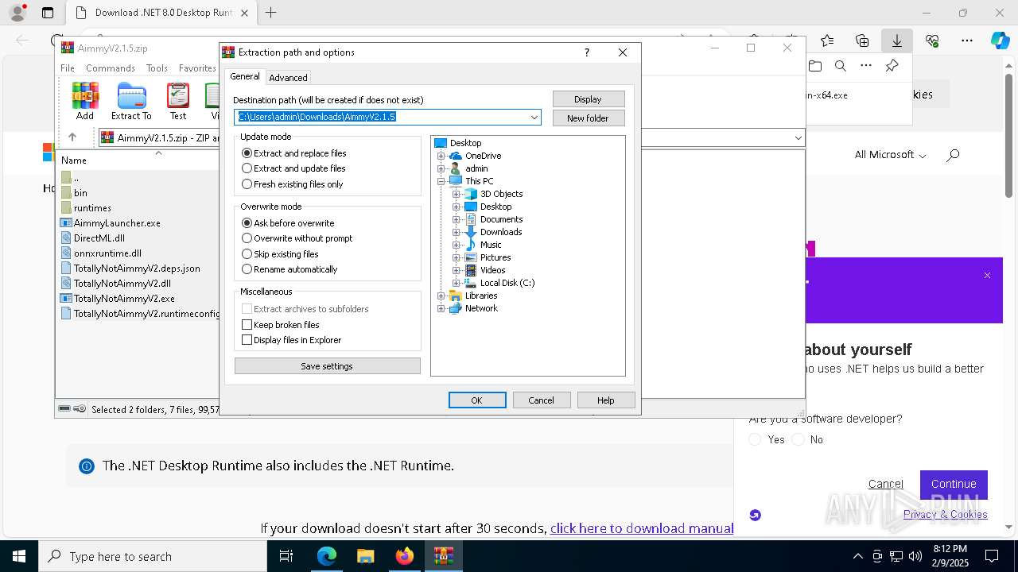Open the WinRAR Favorites menu
1018x572 pixels.
[x=197, y=68]
